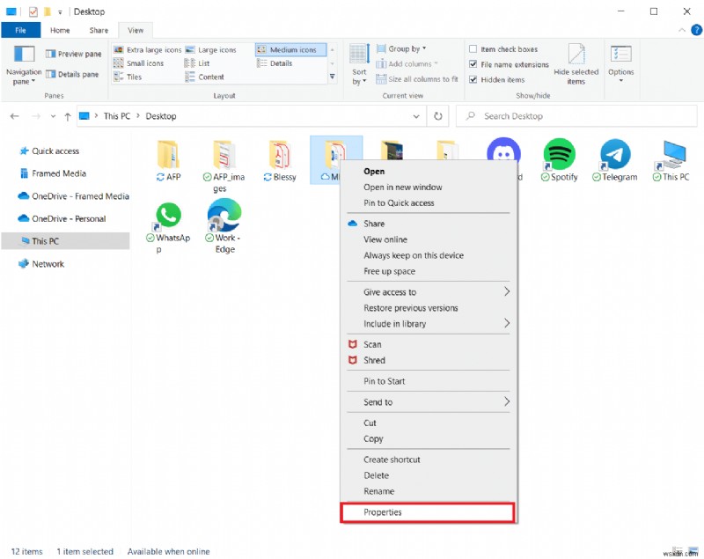Image resolution: width=704 pixels, height=559 pixels.
Task: Choose Rename in context menu
Action: click(429, 491)
